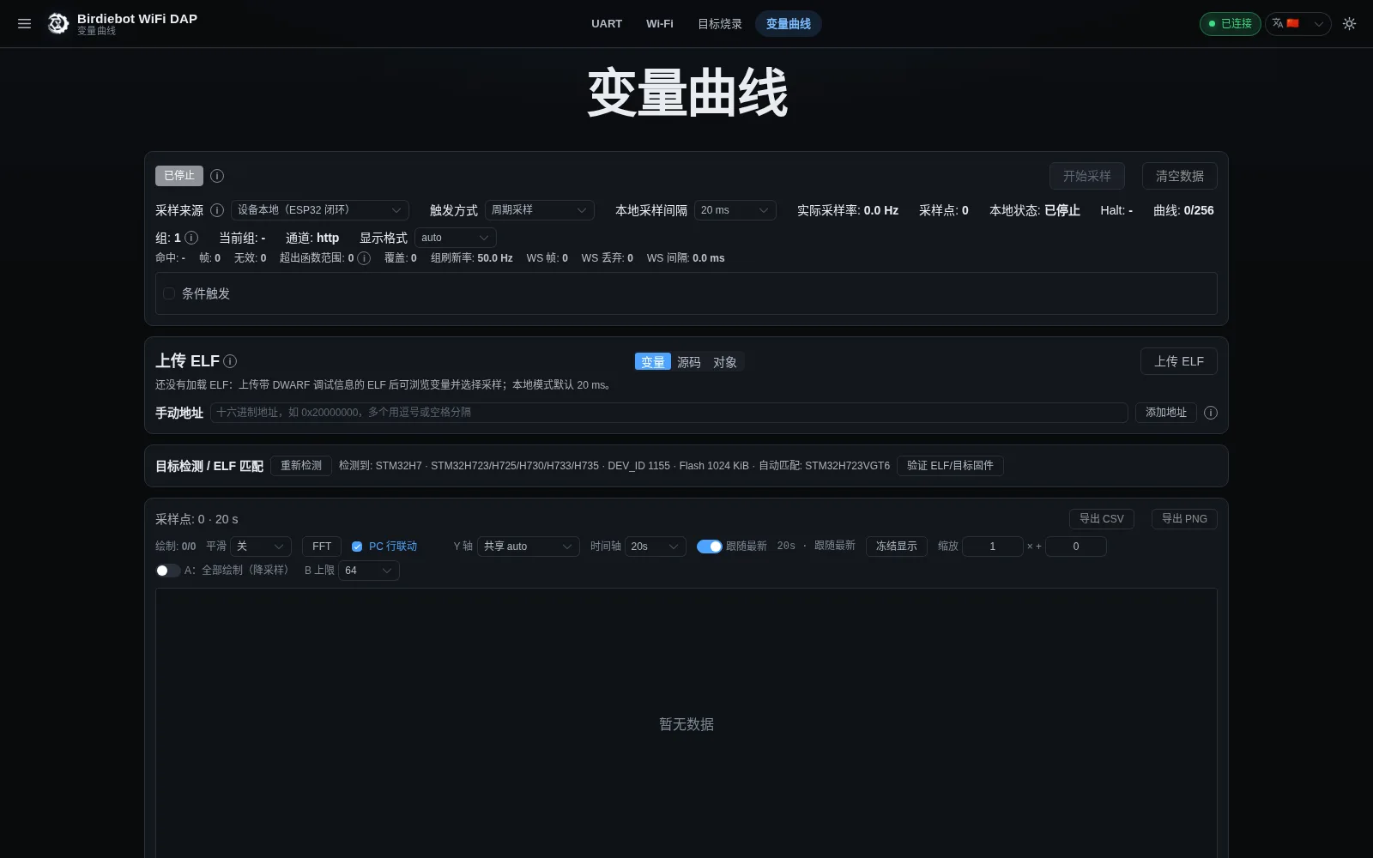Click 验证 ELF/目标固件 button
Image resolution: width=1373 pixels, height=858 pixels.
click(950, 466)
